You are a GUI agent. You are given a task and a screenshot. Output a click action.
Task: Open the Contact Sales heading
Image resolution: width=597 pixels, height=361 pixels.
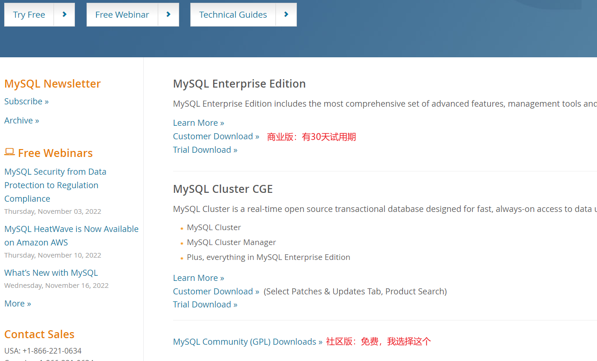click(x=40, y=334)
